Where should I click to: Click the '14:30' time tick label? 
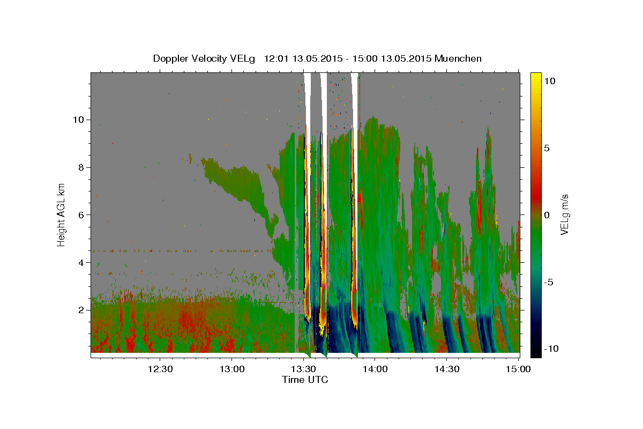point(447,369)
